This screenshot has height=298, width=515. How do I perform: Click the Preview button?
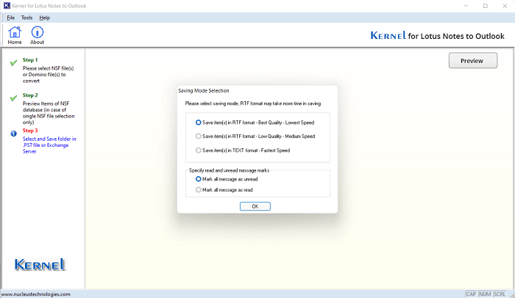click(473, 61)
